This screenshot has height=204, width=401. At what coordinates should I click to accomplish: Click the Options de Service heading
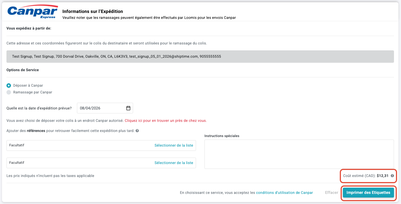(22, 70)
